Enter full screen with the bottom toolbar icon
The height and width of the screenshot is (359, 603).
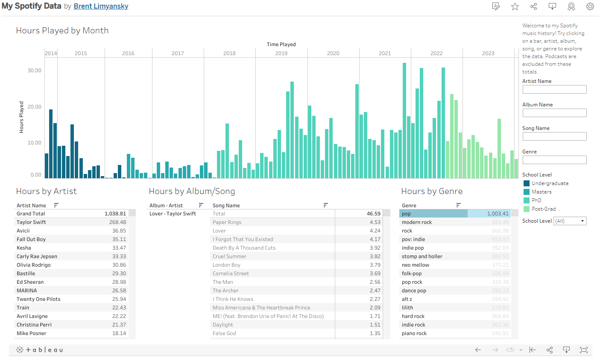[584, 350]
